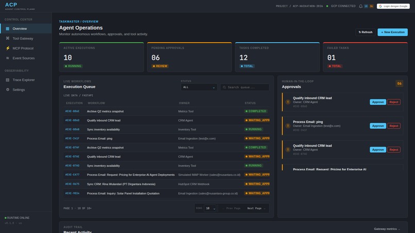This screenshot has width=415, height=233.
Task: Open execution link #EXE-8B6B
Action: coord(72,129)
